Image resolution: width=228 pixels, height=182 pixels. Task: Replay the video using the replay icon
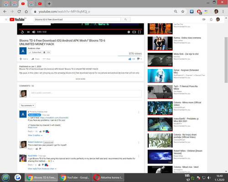tap(22, 32)
